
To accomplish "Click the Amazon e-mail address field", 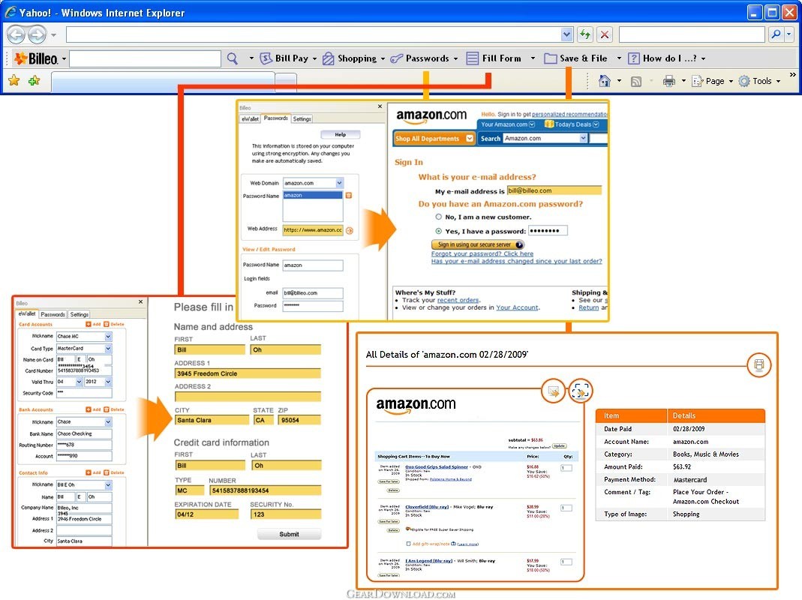I will [x=554, y=190].
